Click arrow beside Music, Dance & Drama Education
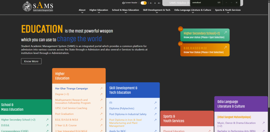Viewport: 270px width, 132px height. pos(263,123)
